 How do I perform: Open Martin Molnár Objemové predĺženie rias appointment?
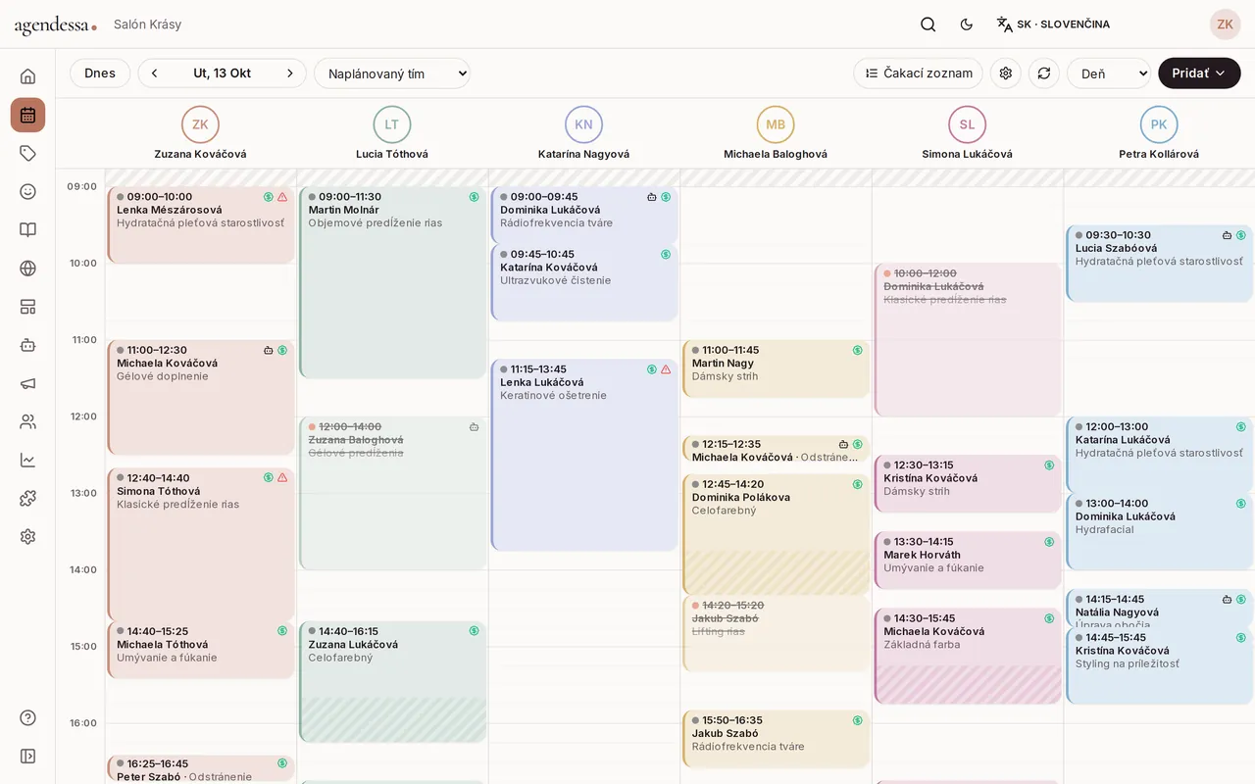click(392, 282)
